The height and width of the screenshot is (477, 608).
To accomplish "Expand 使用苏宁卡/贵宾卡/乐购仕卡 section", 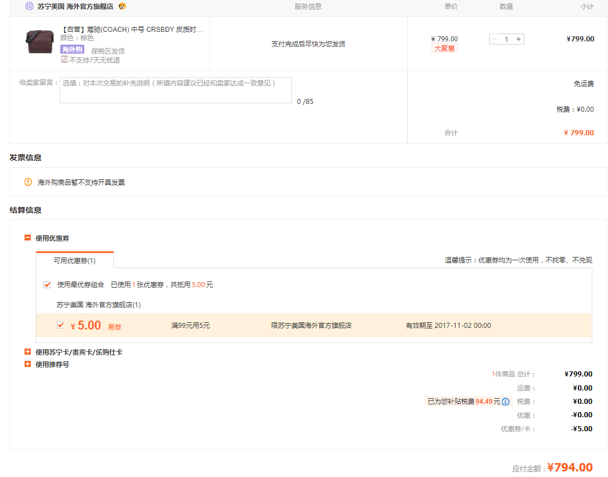I will click(x=27, y=352).
